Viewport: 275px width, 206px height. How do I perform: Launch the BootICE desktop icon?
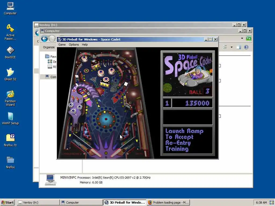click(x=10, y=52)
